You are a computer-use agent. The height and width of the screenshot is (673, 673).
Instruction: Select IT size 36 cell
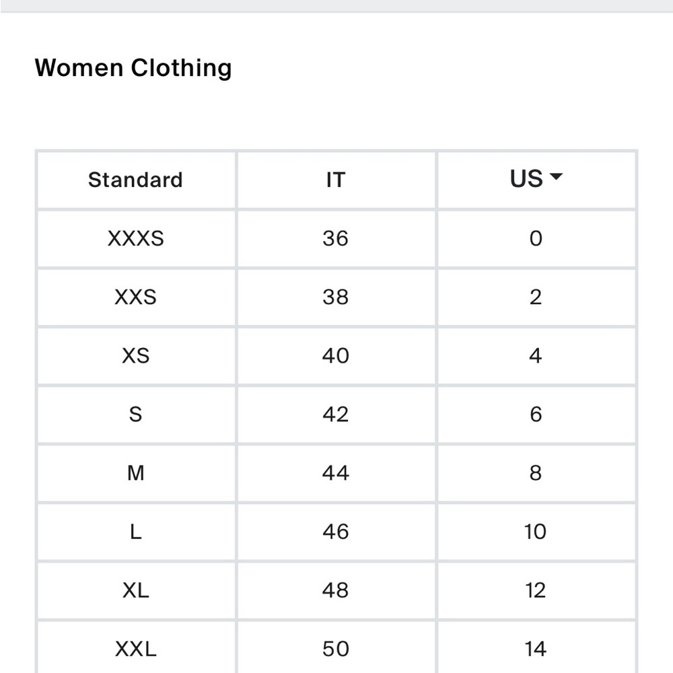[x=336, y=239]
